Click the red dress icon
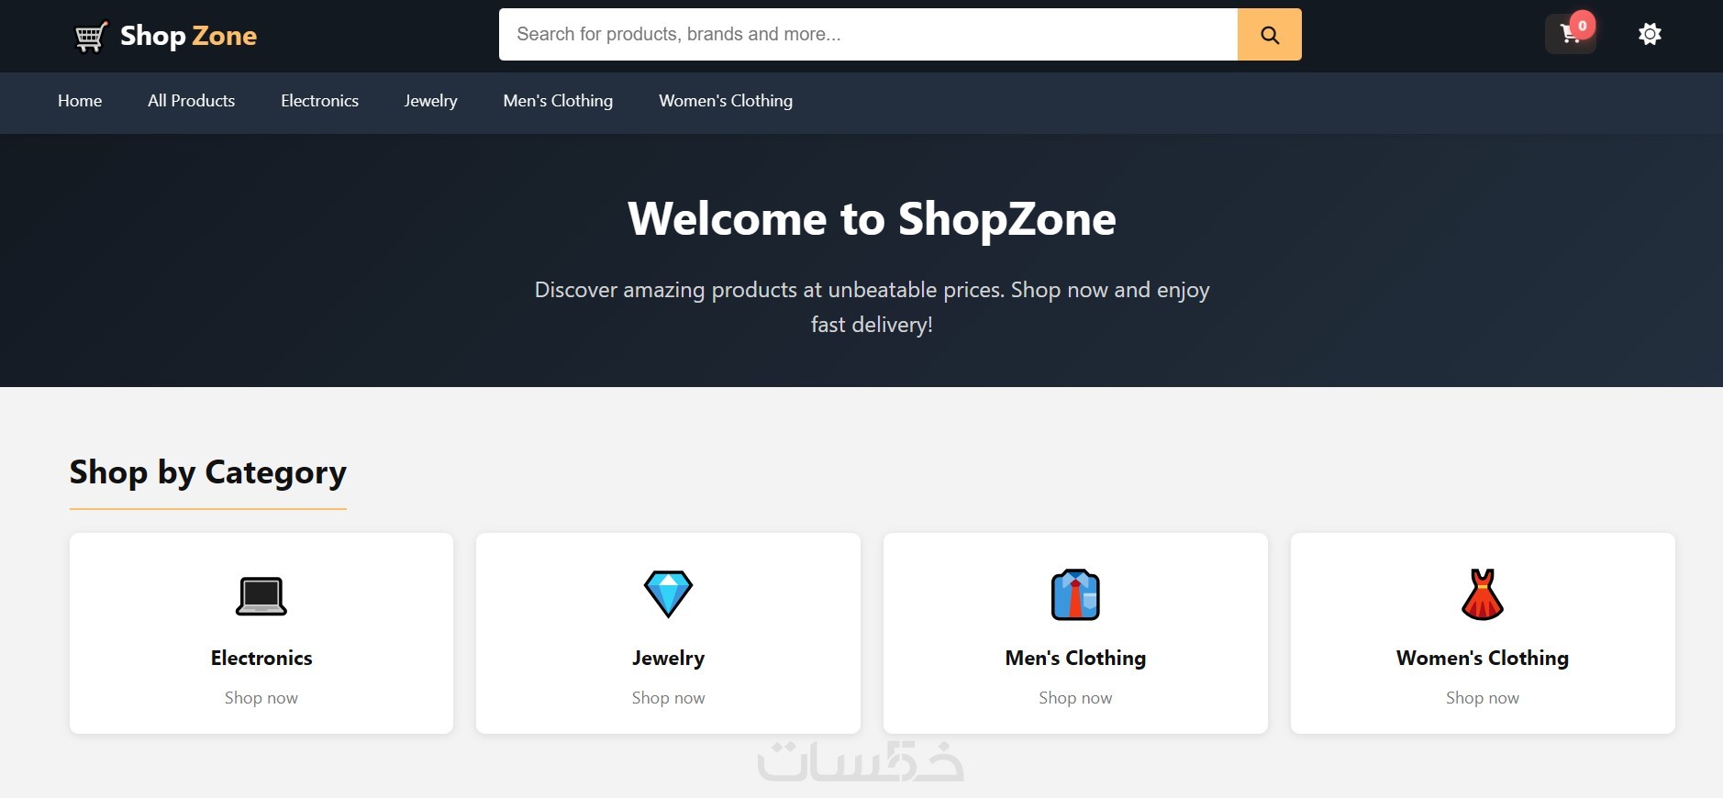This screenshot has width=1723, height=798. pos(1483,594)
